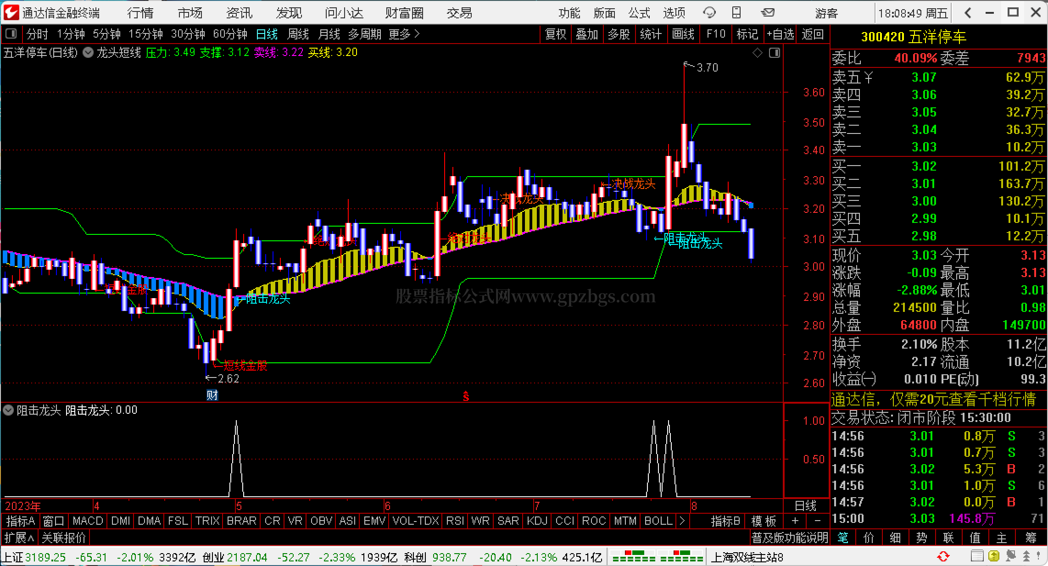
Task: Select the MACD indicator
Action: (88, 521)
